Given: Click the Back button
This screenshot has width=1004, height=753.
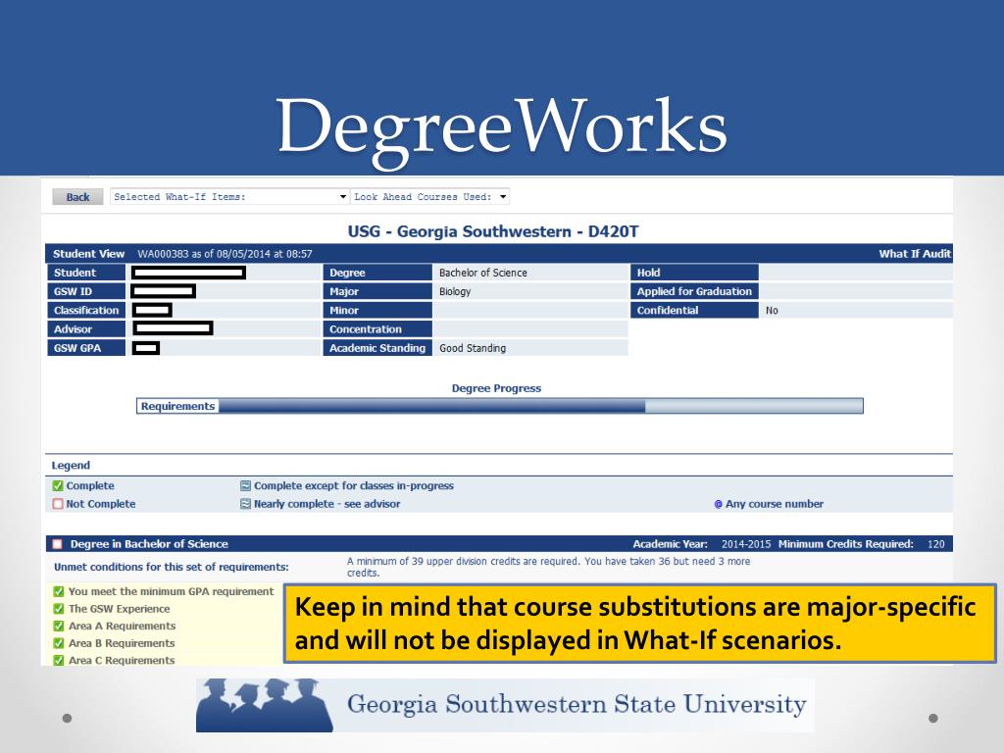Looking at the screenshot, I should [77, 197].
